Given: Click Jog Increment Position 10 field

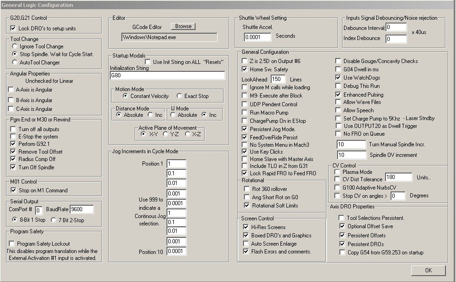Looking at the screenshot, I should pyautogui.click(x=177, y=251).
